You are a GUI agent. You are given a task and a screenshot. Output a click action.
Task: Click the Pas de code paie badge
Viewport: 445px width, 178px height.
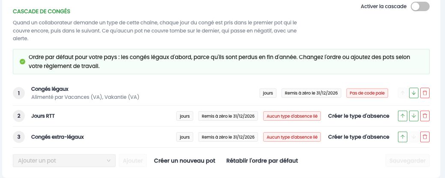367,93
